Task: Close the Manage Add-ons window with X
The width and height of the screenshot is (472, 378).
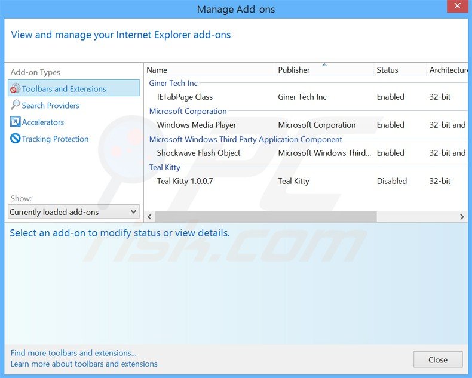Action: [457, 6]
